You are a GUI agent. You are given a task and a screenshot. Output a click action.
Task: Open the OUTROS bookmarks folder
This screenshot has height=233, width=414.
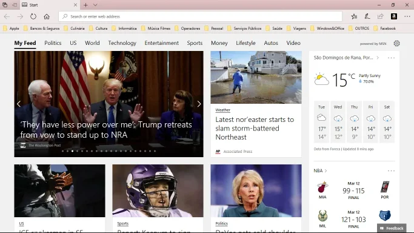click(359, 29)
